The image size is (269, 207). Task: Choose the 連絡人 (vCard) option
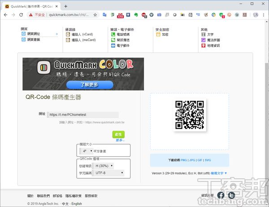point(82,34)
